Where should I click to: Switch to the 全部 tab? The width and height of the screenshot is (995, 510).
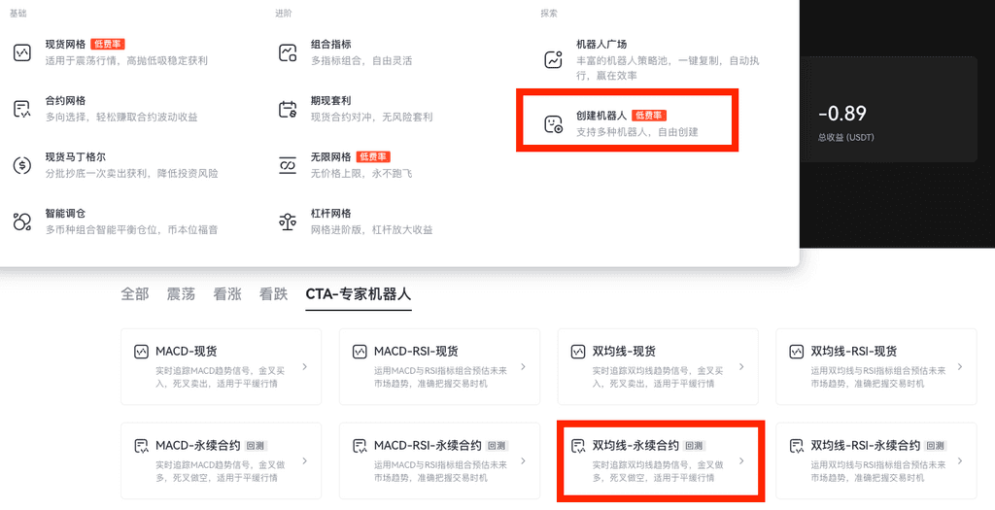(x=135, y=294)
